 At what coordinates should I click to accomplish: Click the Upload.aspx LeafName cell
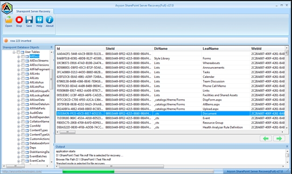(225, 109)
